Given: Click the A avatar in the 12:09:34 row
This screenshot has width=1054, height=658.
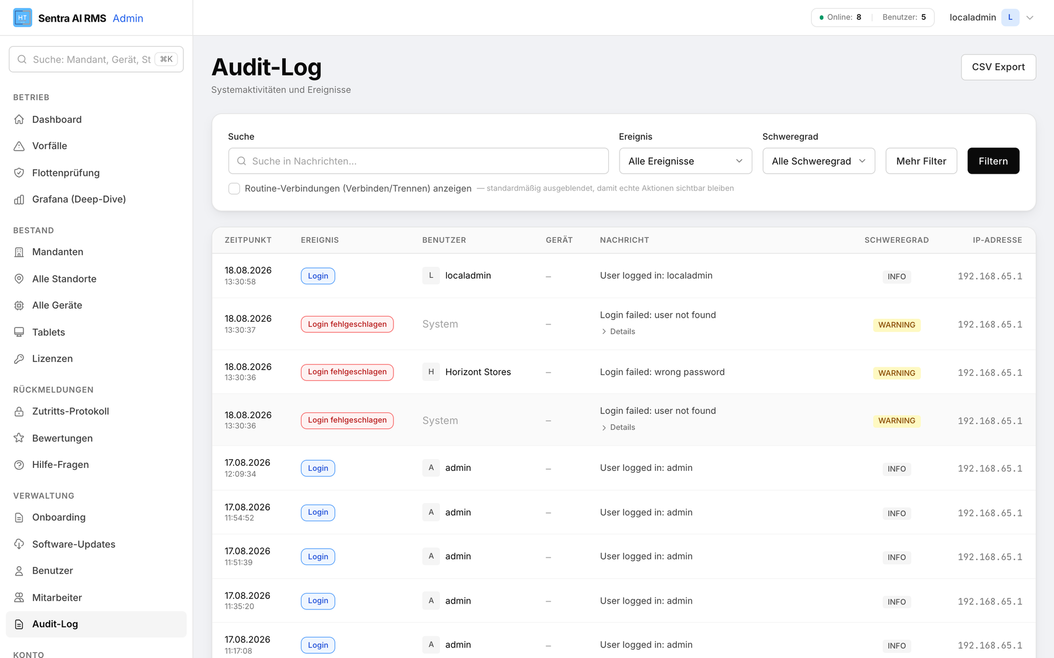Looking at the screenshot, I should [431, 468].
